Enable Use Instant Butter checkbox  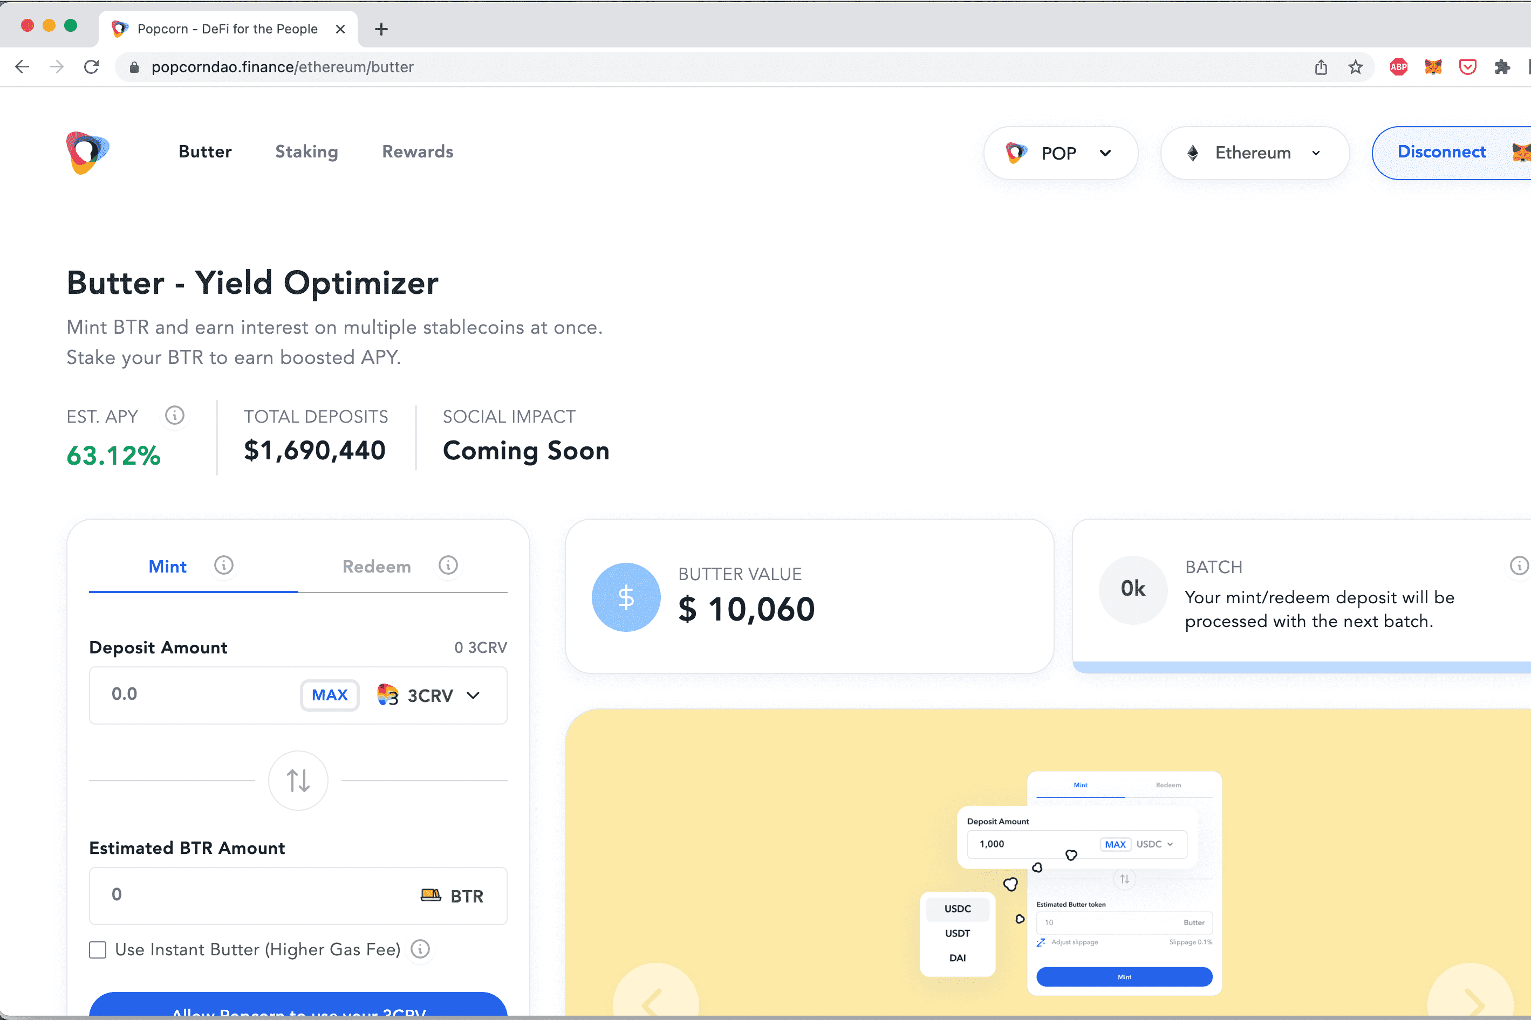coord(98,950)
